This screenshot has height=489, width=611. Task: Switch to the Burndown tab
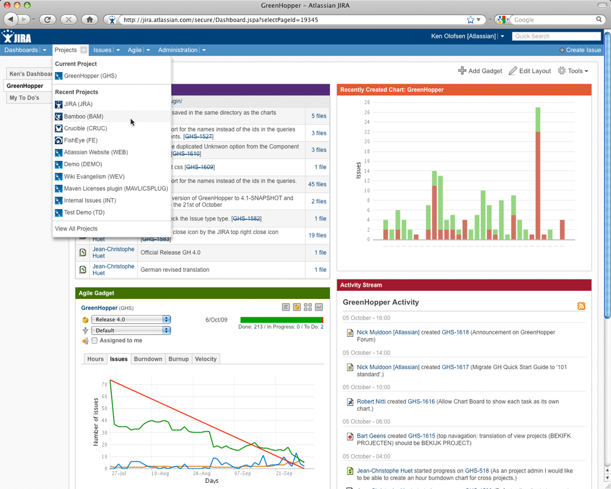pyautogui.click(x=148, y=359)
